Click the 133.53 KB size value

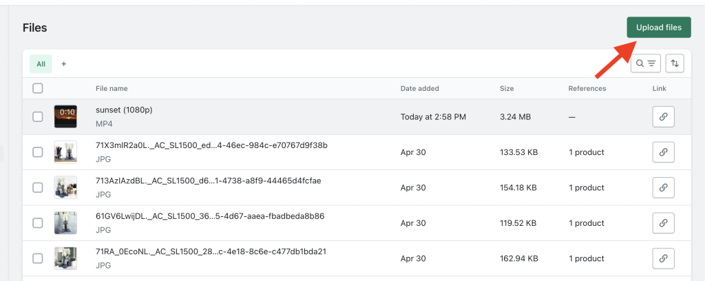point(519,152)
